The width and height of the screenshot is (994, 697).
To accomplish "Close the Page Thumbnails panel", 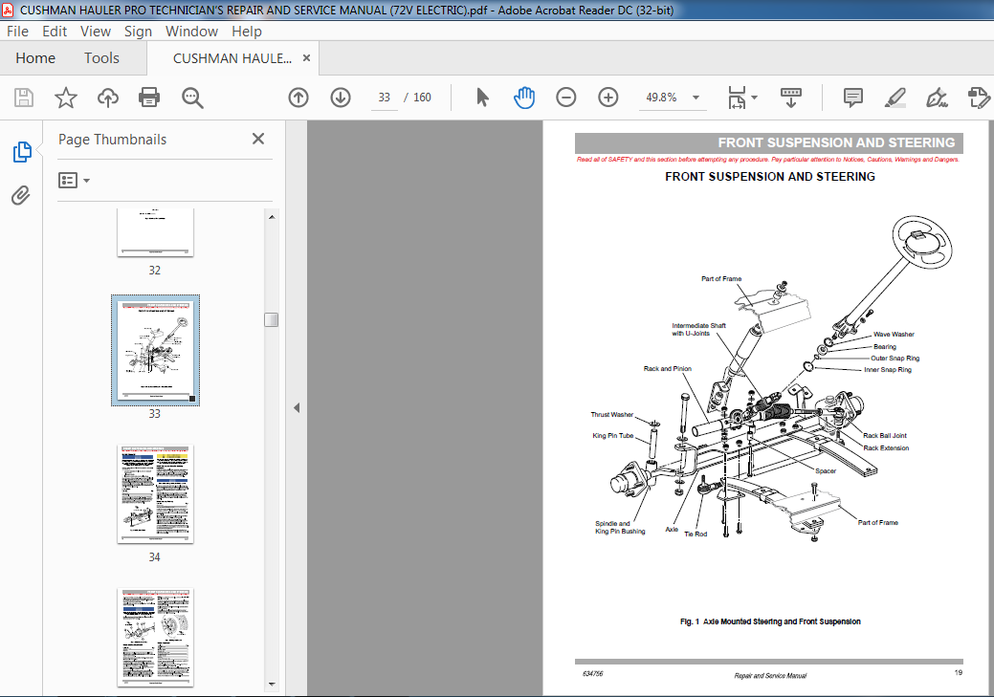I will [258, 139].
